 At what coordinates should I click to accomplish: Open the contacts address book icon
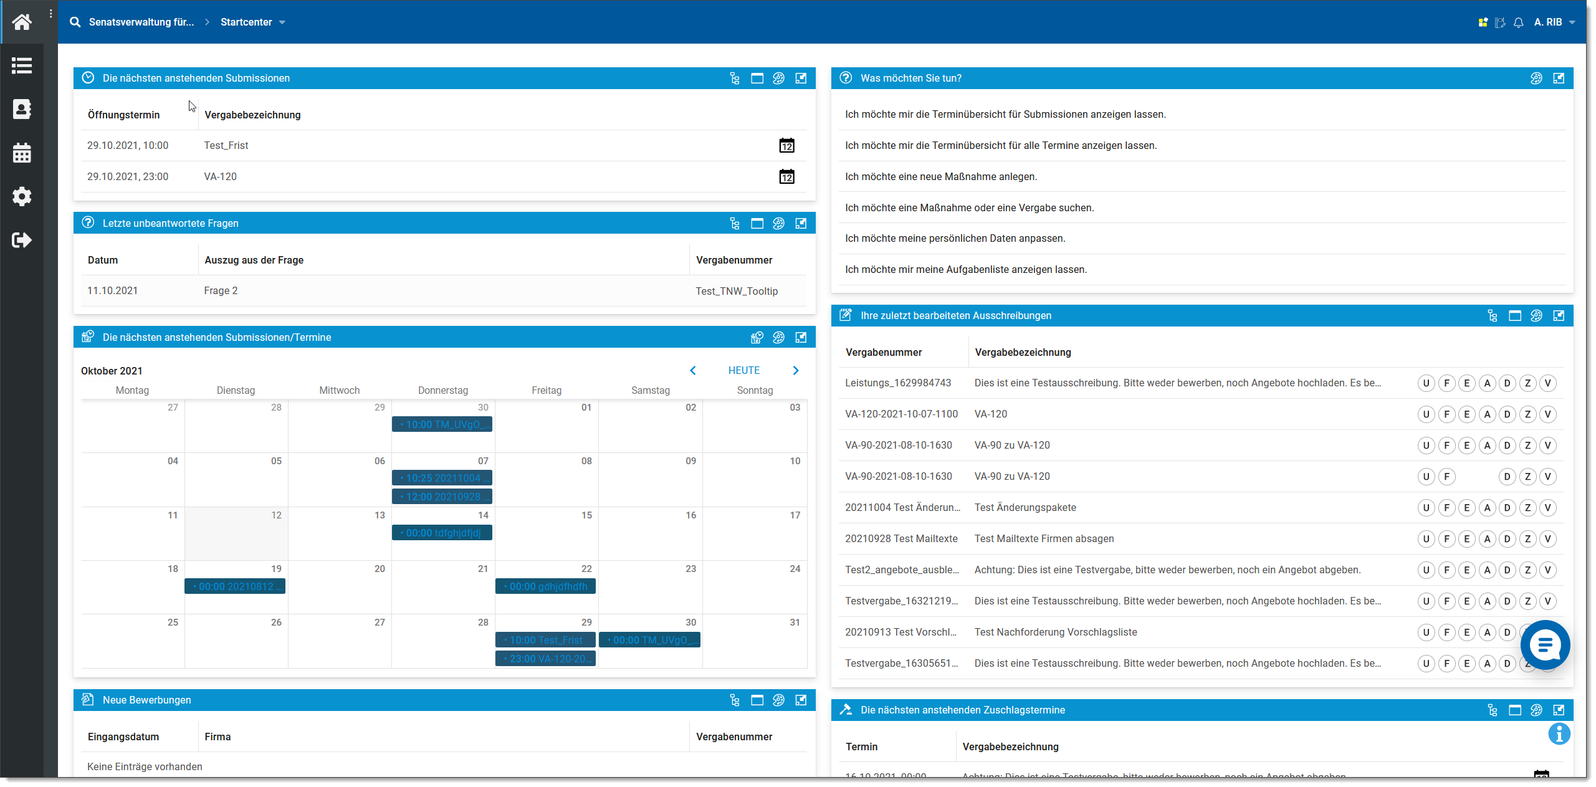[x=22, y=109]
